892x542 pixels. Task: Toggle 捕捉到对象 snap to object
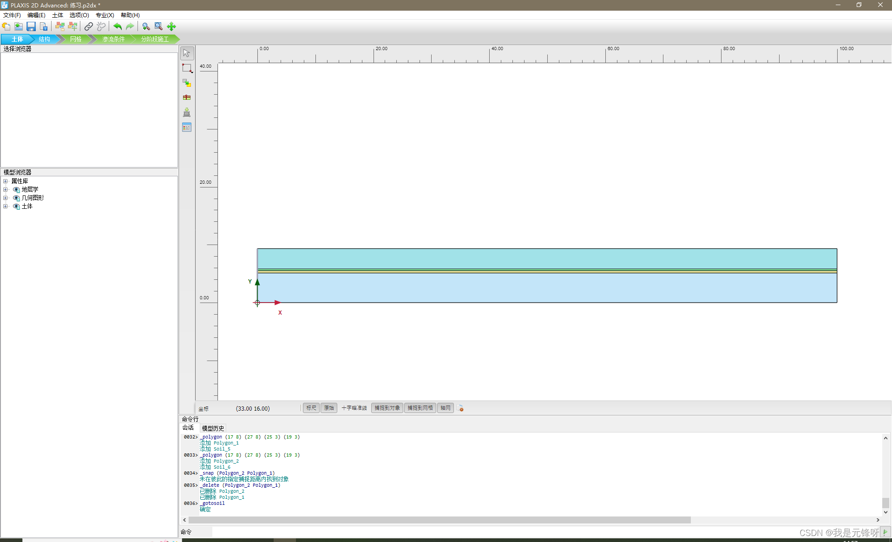387,408
